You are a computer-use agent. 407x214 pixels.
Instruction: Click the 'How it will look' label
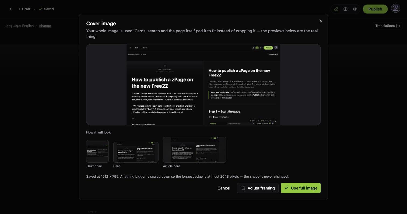[x=98, y=132]
